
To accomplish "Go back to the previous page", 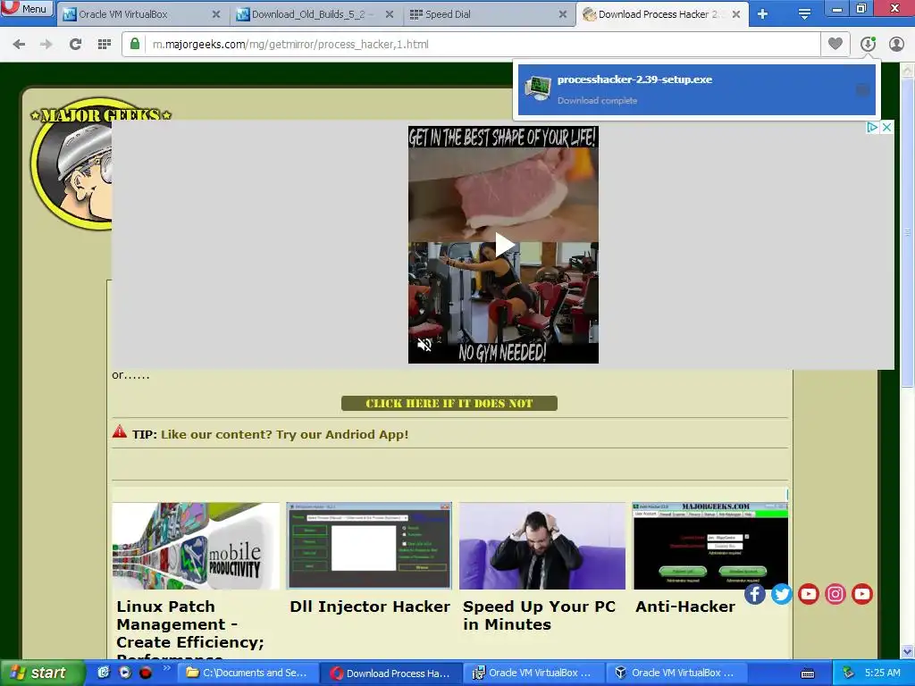I will pos(19,44).
